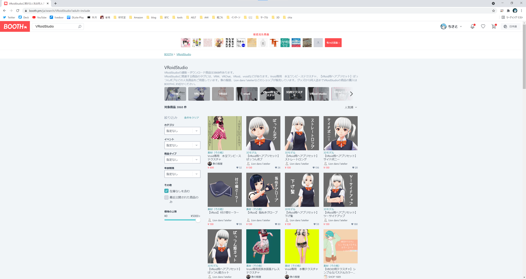The height and width of the screenshot is (279, 526).
Task: Open the リーディング リスト reading list
Action: (x=512, y=17)
